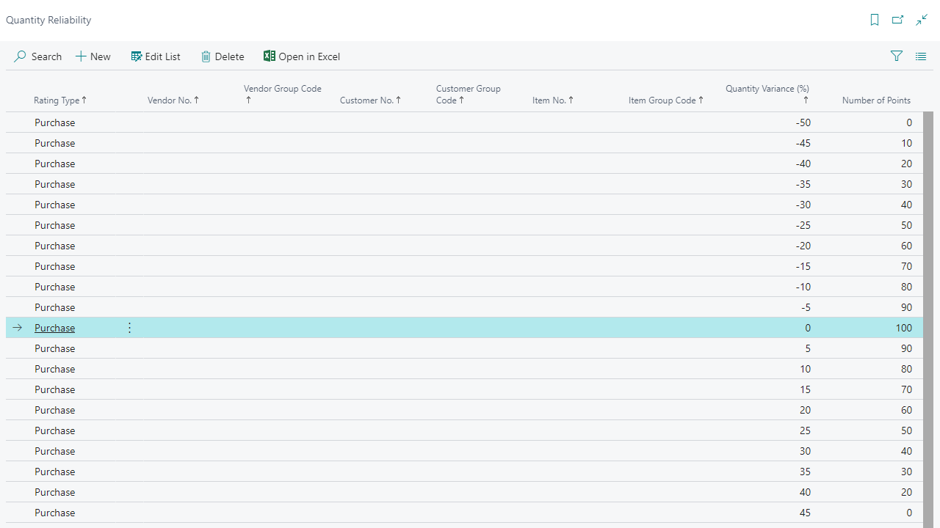Sort by Rating Type column header
940x528 pixels.
coord(60,100)
